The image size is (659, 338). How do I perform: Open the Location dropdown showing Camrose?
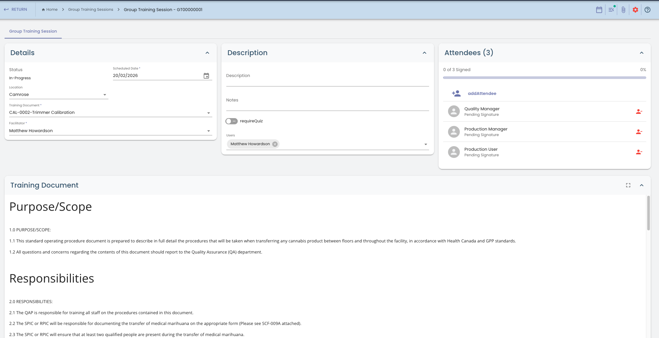point(59,95)
